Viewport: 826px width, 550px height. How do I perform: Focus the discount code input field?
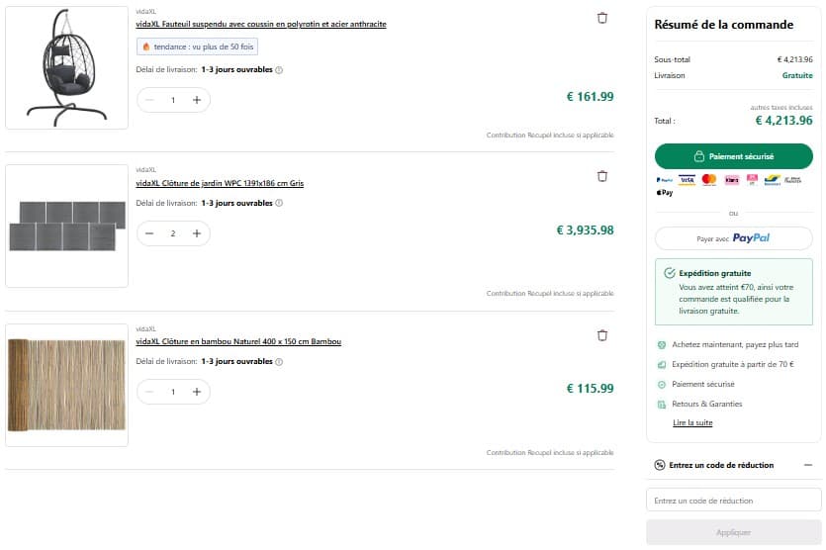point(733,500)
